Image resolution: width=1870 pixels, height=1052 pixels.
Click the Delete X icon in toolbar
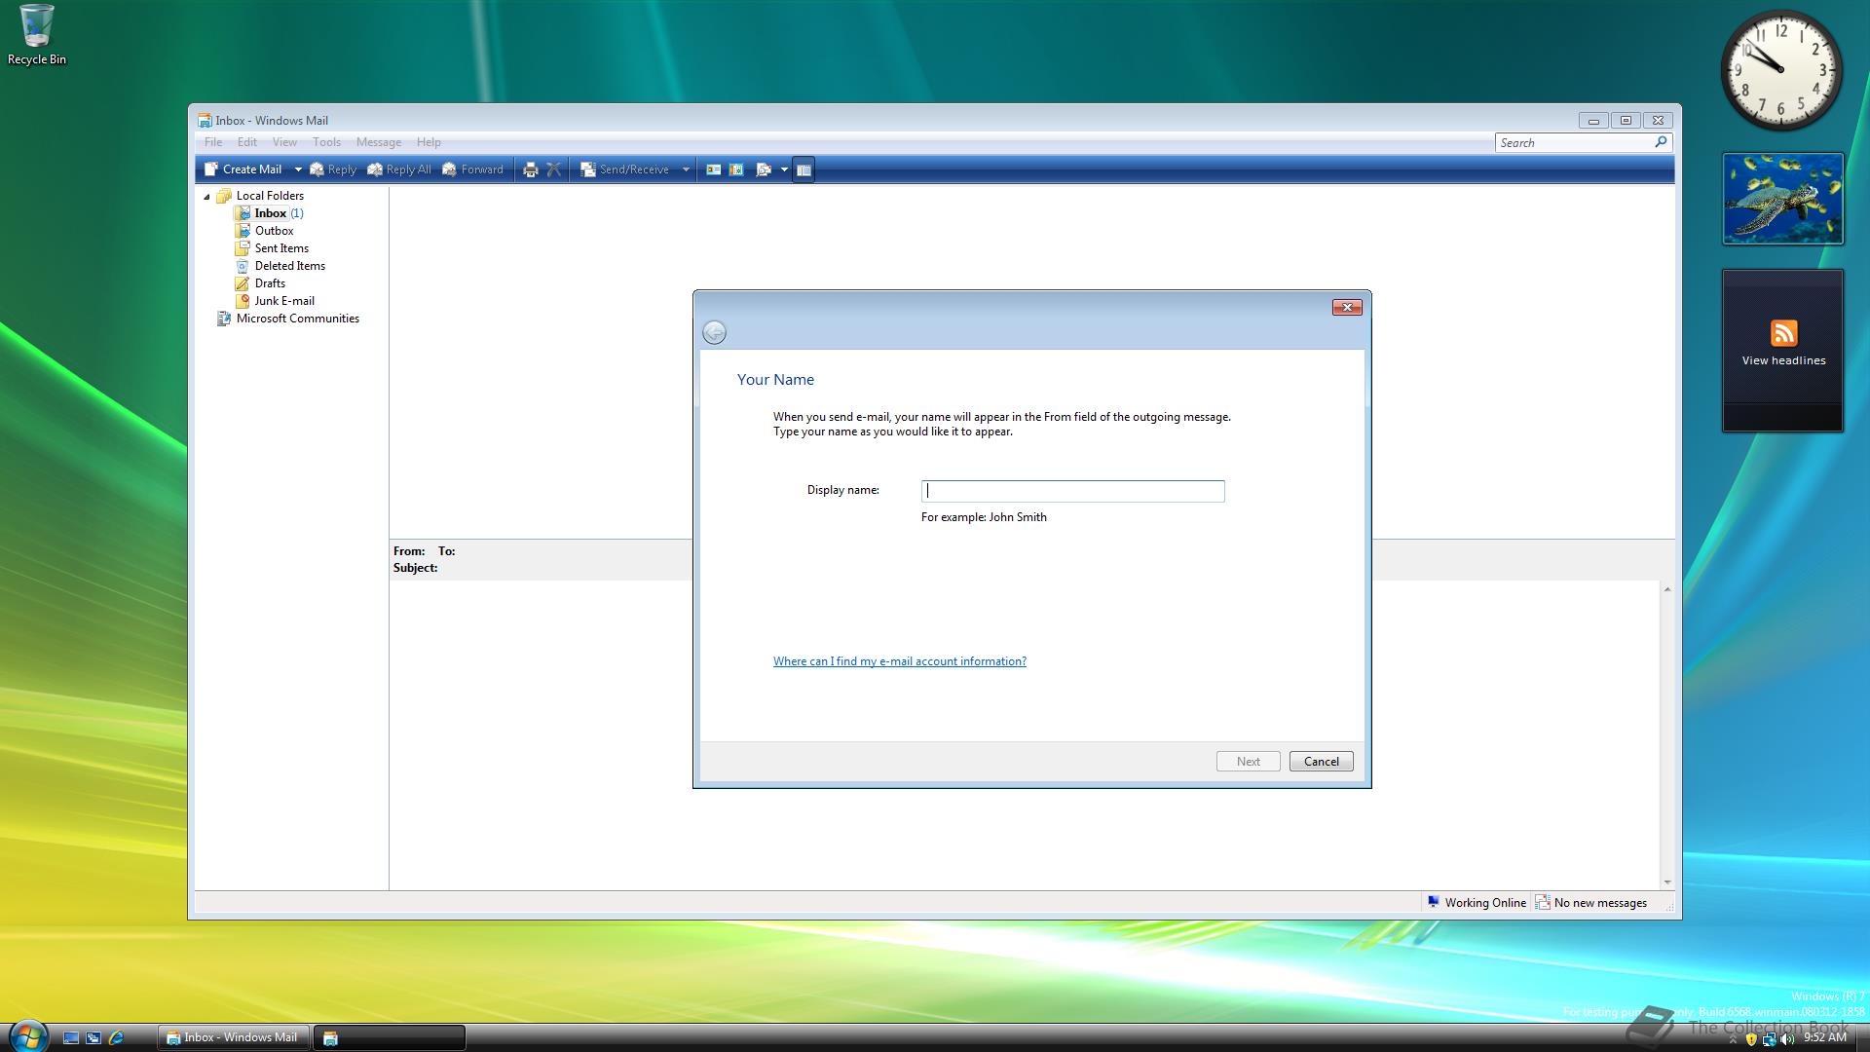pyautogui.click(x=554, y=169)
